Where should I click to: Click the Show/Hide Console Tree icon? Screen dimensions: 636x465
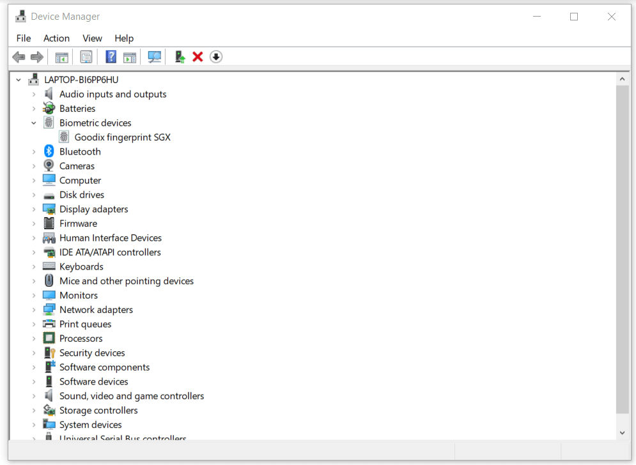[x=61, y=57]
